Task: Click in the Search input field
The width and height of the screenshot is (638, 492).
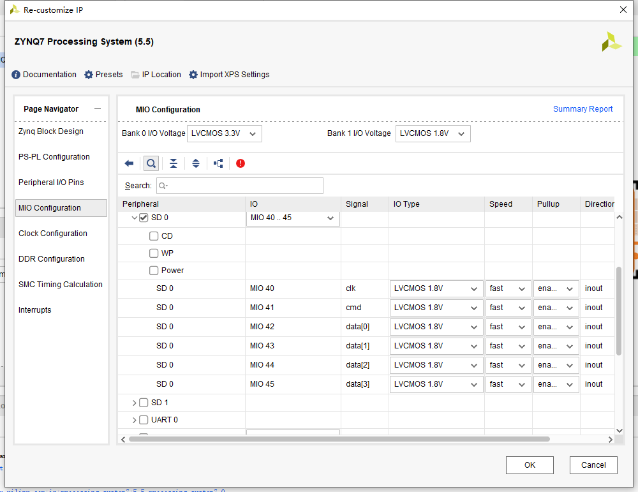Action: pos(240,186)
